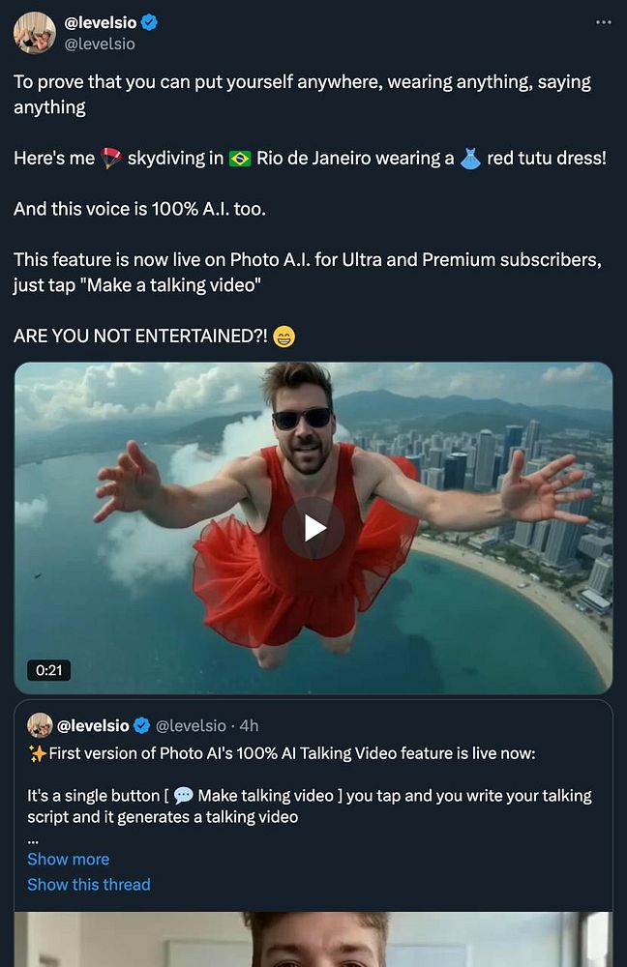Click the dress emoji before red tutu
The width and height of the screenshot is (627, 967).
pos(469,159)
